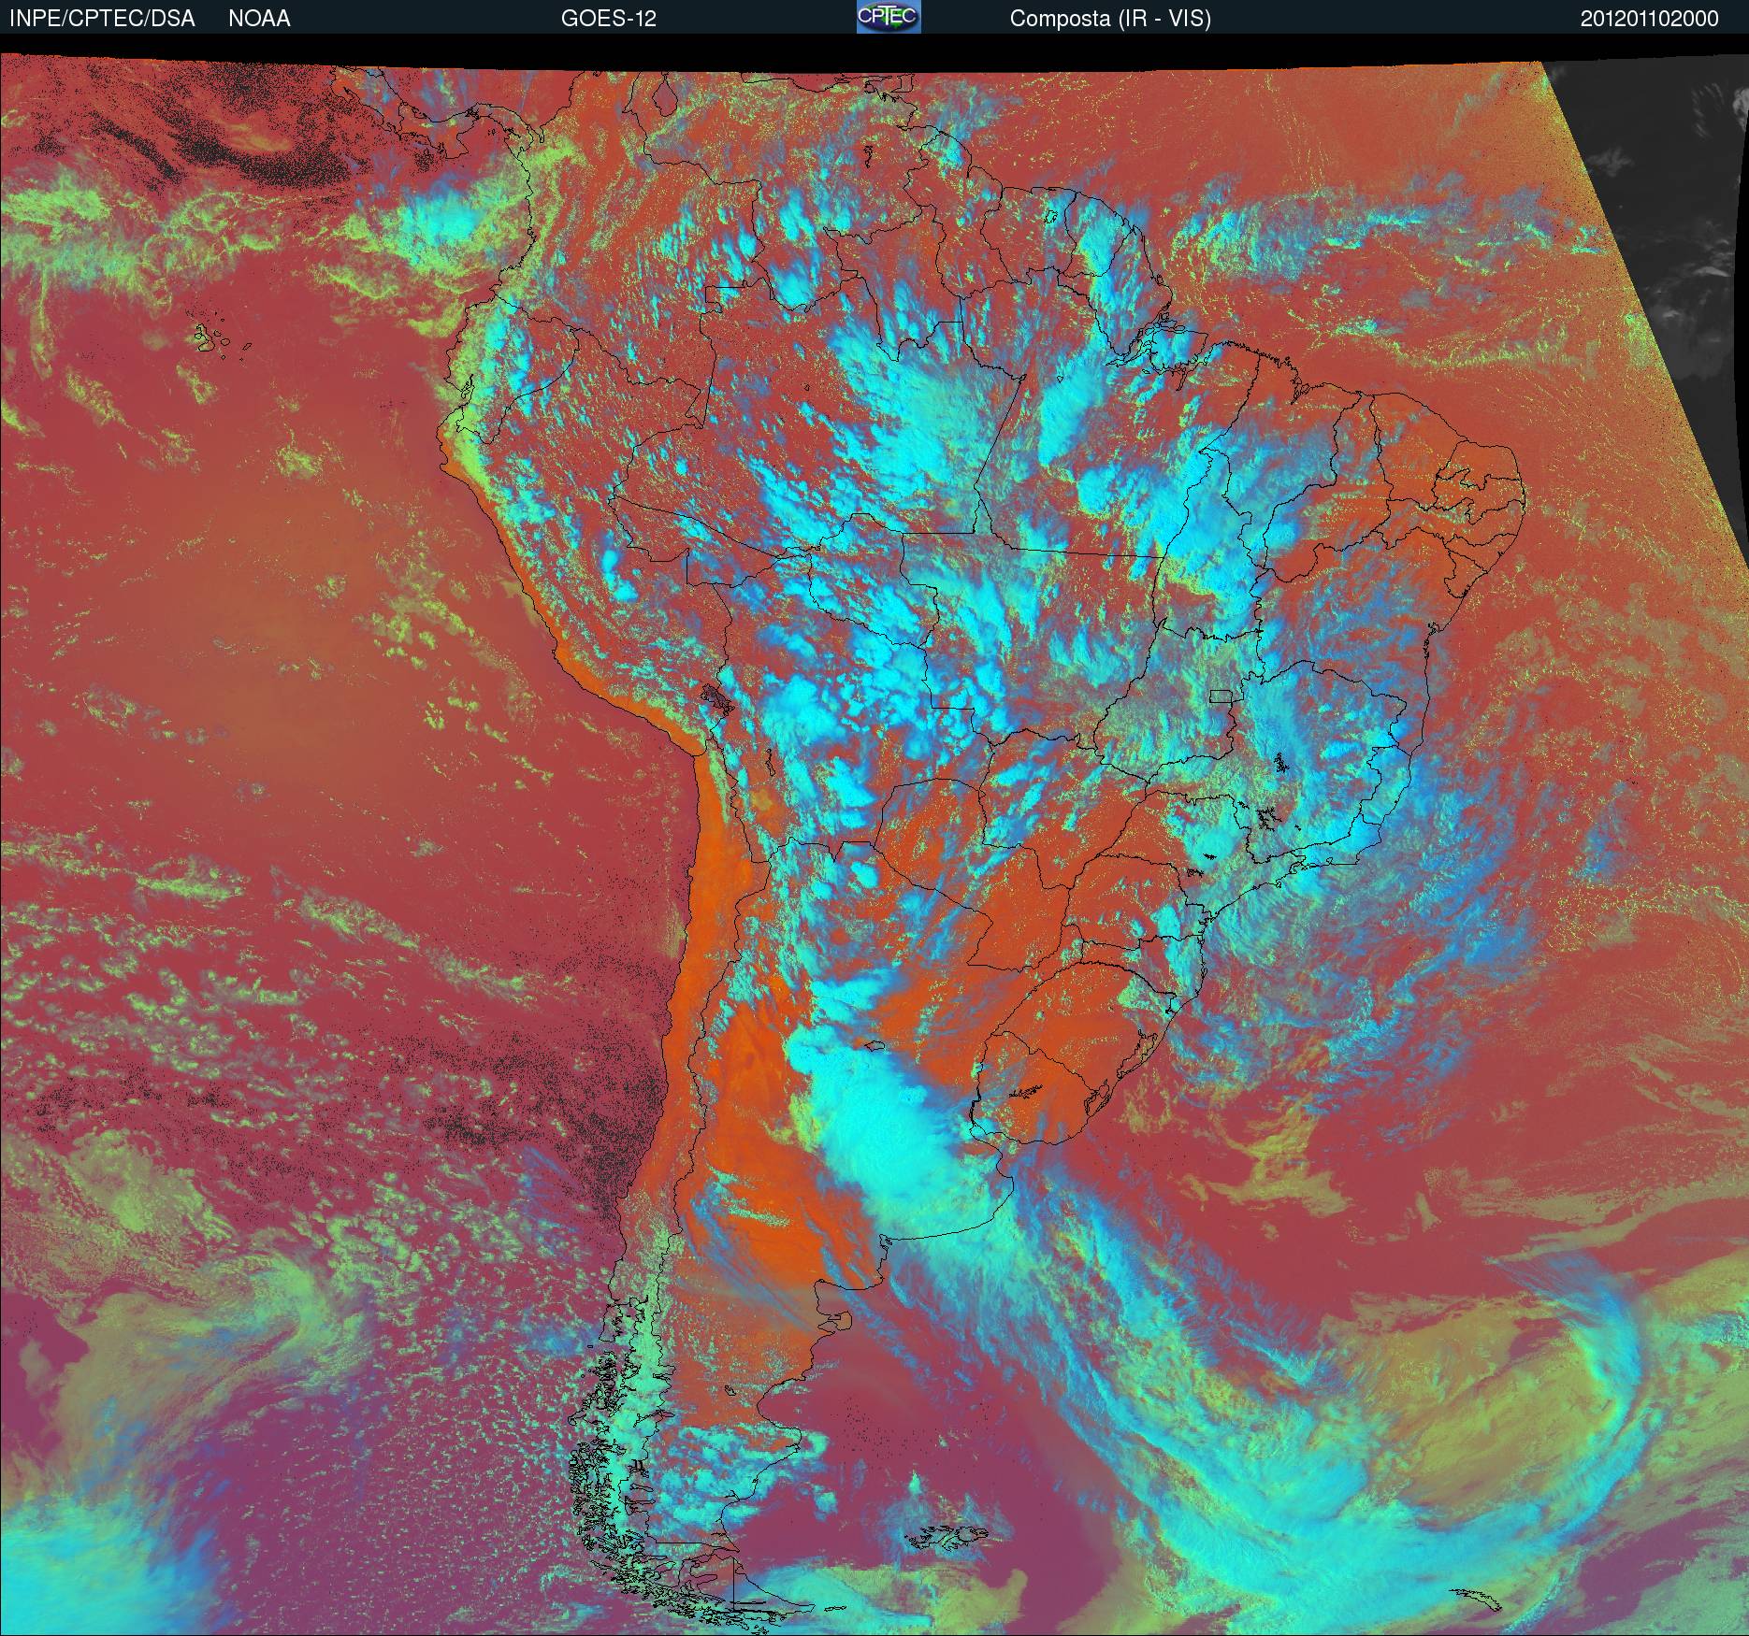
Task: Click the GOES-12 satellite name
Action: 609,19
